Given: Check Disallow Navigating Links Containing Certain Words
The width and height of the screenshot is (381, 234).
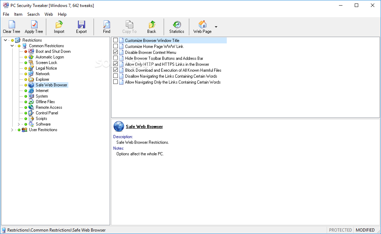Looking at the screenshot, I should (116, 76).
